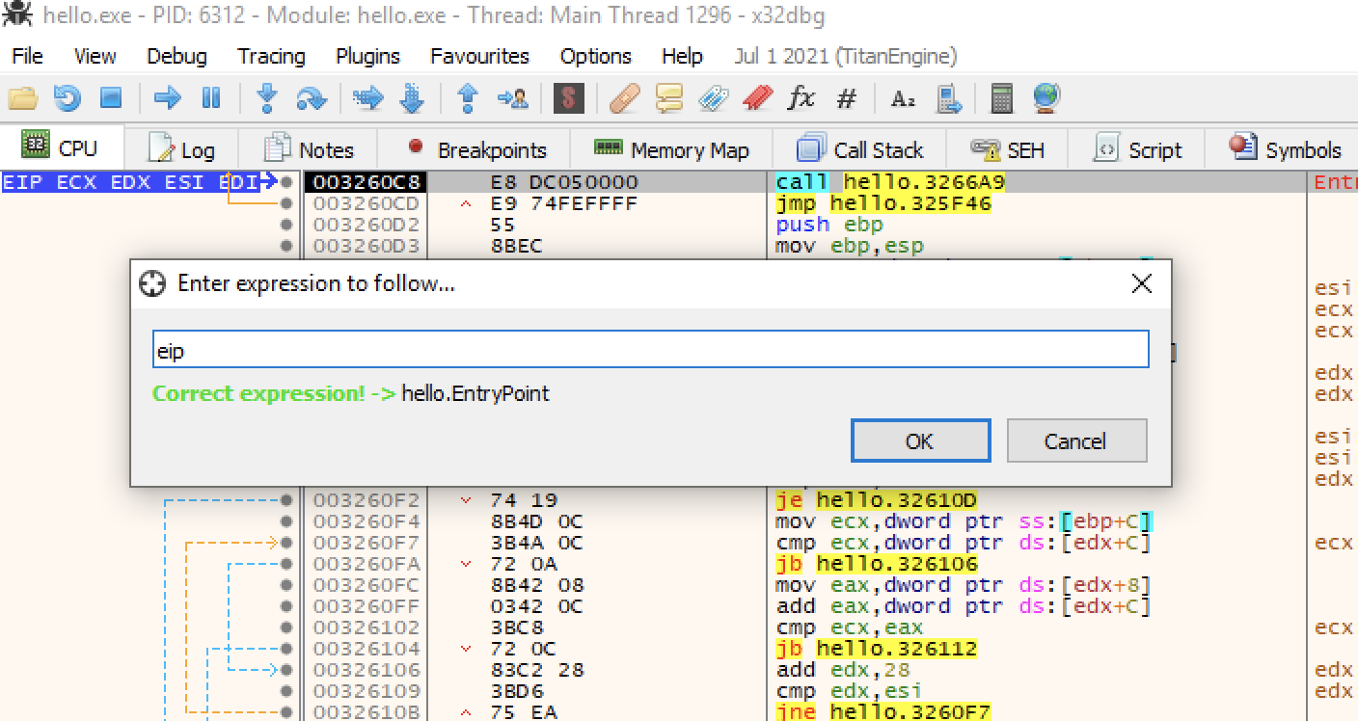The image size is (1358, 721).
Task: Click the Step Over toolbar icon
Action: (311, 97)
